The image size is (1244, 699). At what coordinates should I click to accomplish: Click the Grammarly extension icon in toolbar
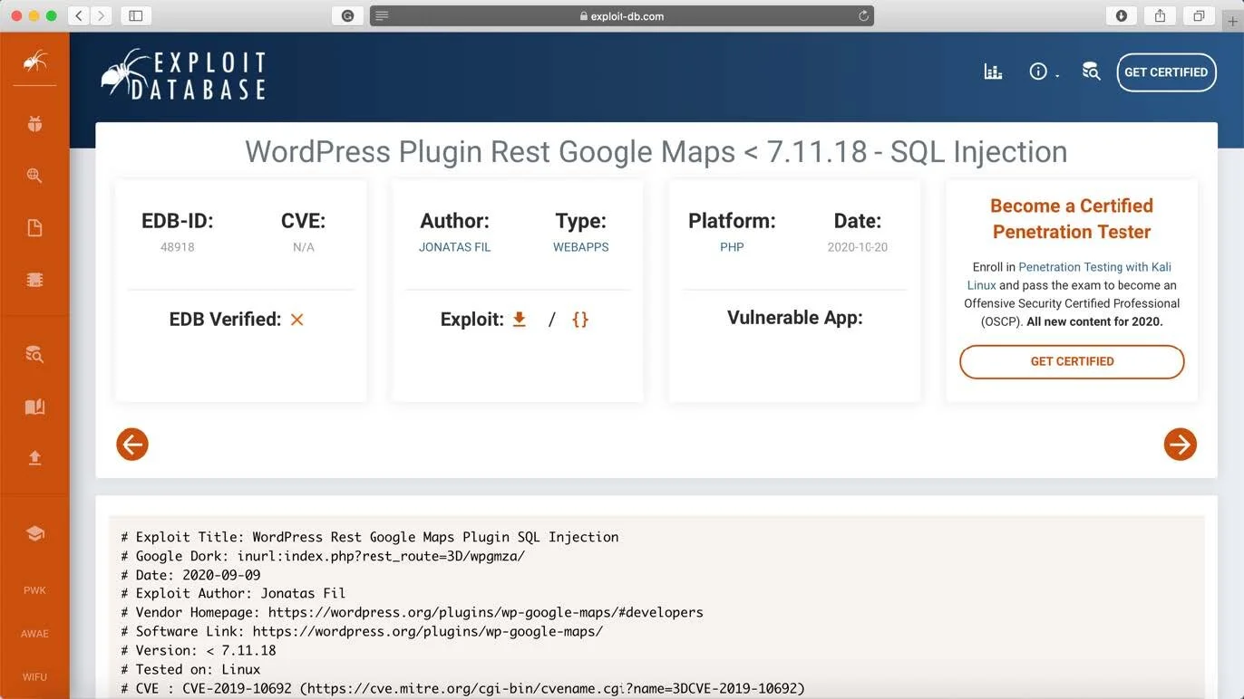coord(348,15)
